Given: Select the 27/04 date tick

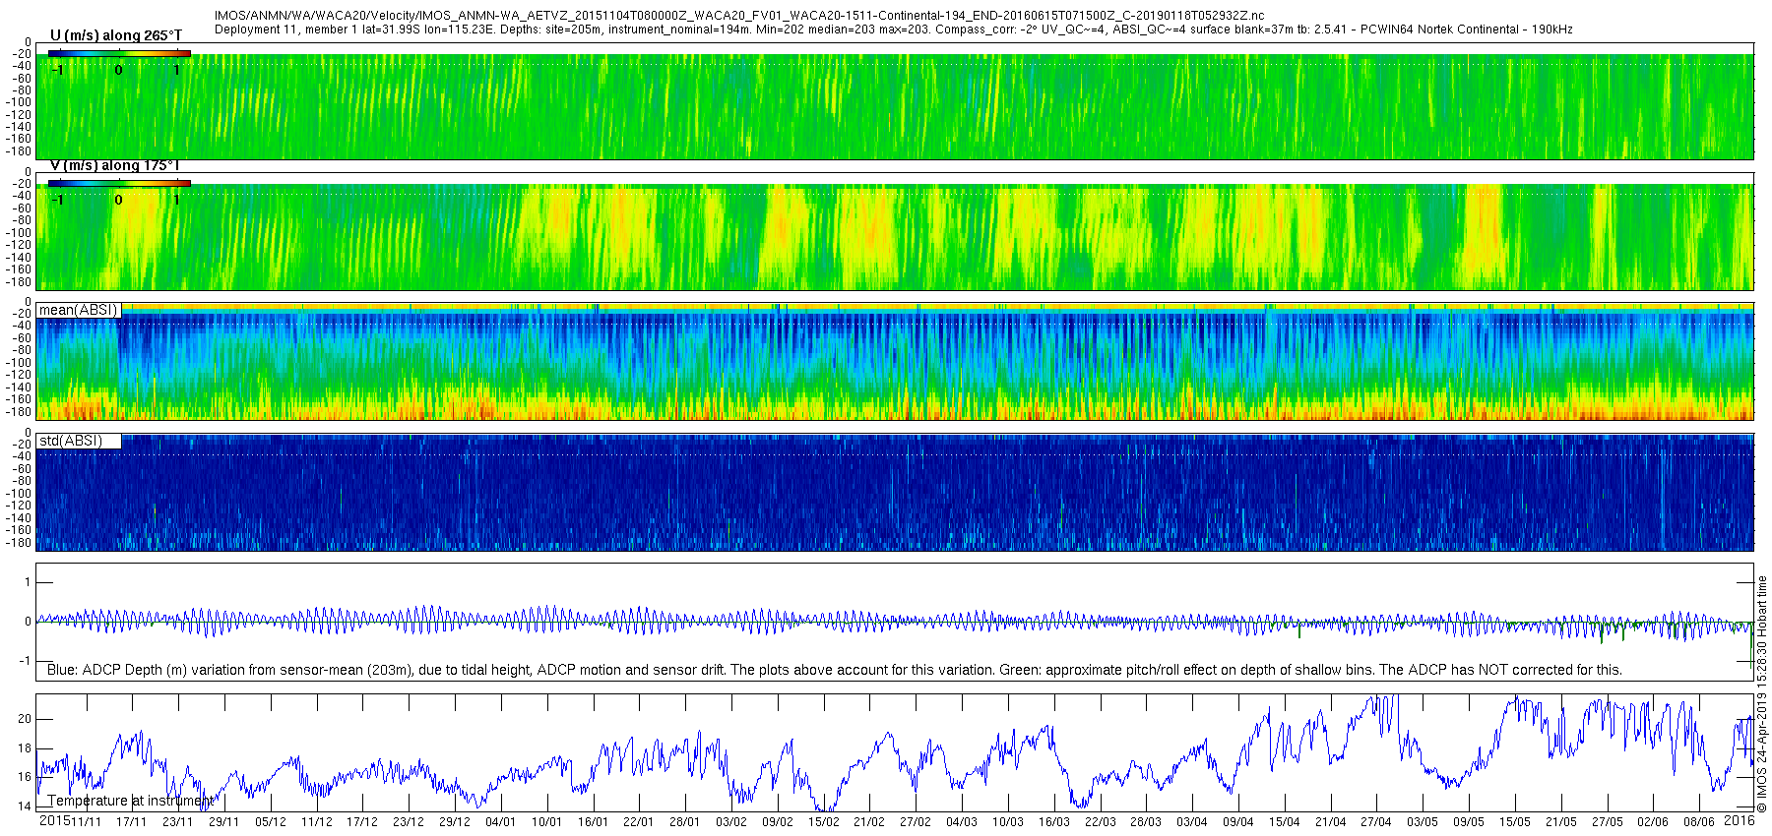Looking at the screenshot, I should pos(1376,822).
